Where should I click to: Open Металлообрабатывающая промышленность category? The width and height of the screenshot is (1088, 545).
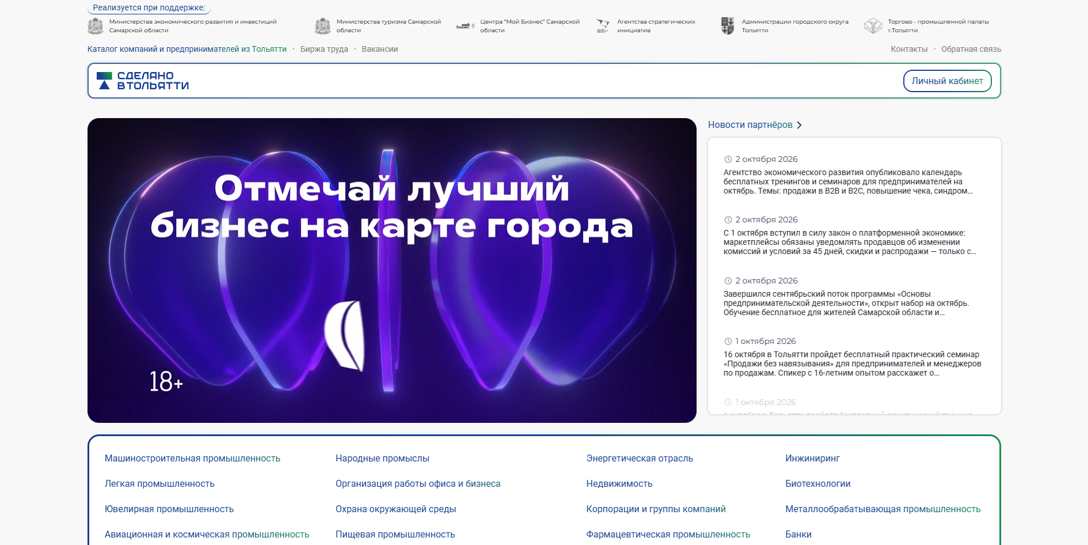click(x=882, y=509)
